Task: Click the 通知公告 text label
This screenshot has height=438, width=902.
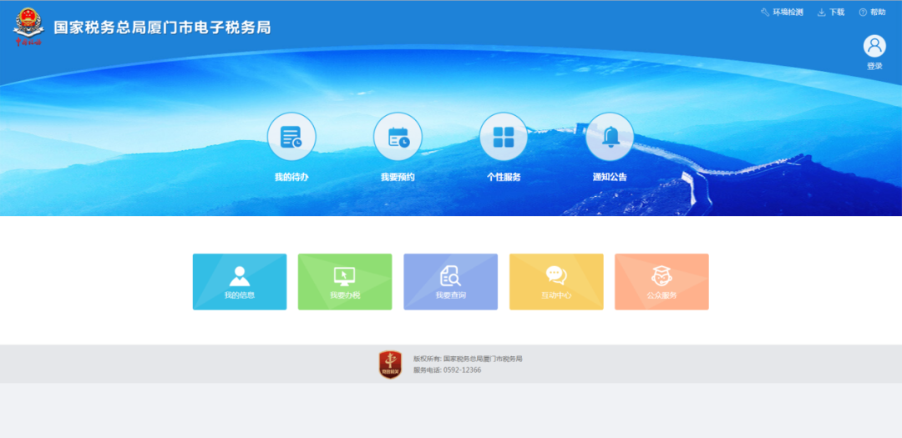Action: 610,177
